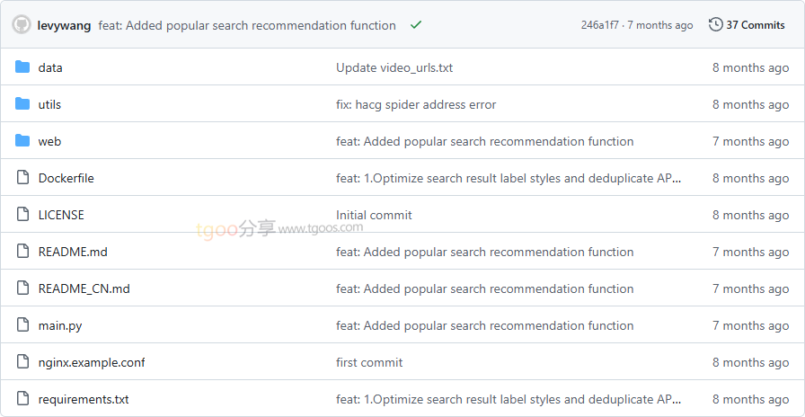Click the web folder icon
Viewport: 805px width, 417px height.
22,141
